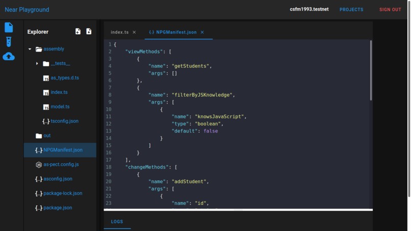This screenshot has height=231, width=411.
Task: Click the "knowsJavaScript" value
Action: tap(219, 117)
